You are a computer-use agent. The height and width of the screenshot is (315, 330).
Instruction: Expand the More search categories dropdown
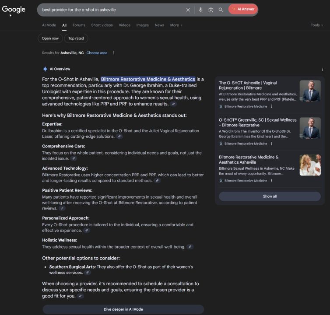[x=176, y=25]
